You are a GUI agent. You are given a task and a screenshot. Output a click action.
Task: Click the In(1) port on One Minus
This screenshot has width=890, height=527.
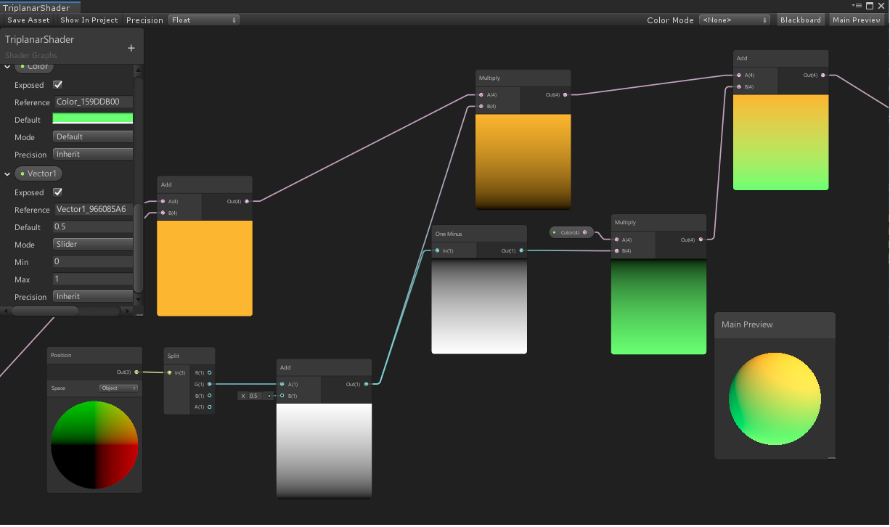(x=437, y=250)
